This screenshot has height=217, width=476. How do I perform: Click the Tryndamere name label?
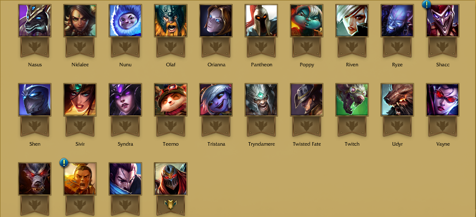[261, 144]
